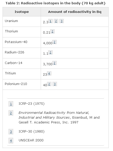Follow footnote 2 beside Radium-226 1.1
Screen dimensions: 113x151
pos(50,52)
